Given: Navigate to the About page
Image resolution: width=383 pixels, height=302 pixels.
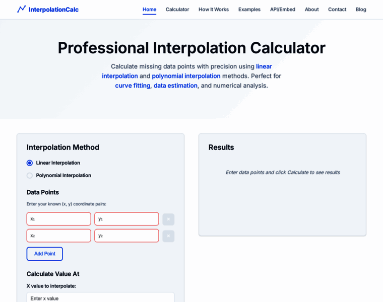Looking at the screenshot, I should 311,9.
